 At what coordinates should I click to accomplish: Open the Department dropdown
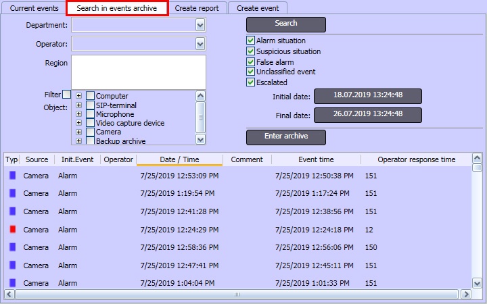[x=200, y=25]
